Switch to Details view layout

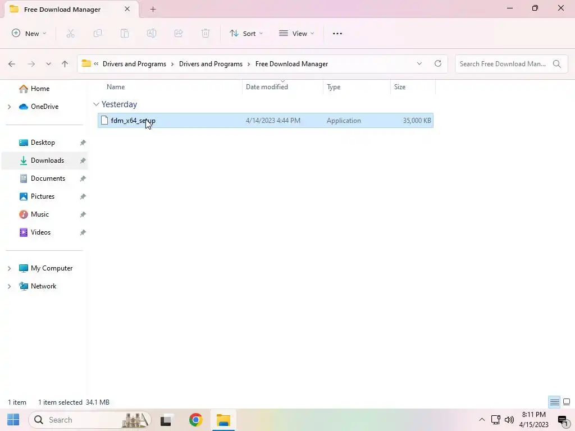click(x=554, y=402)
